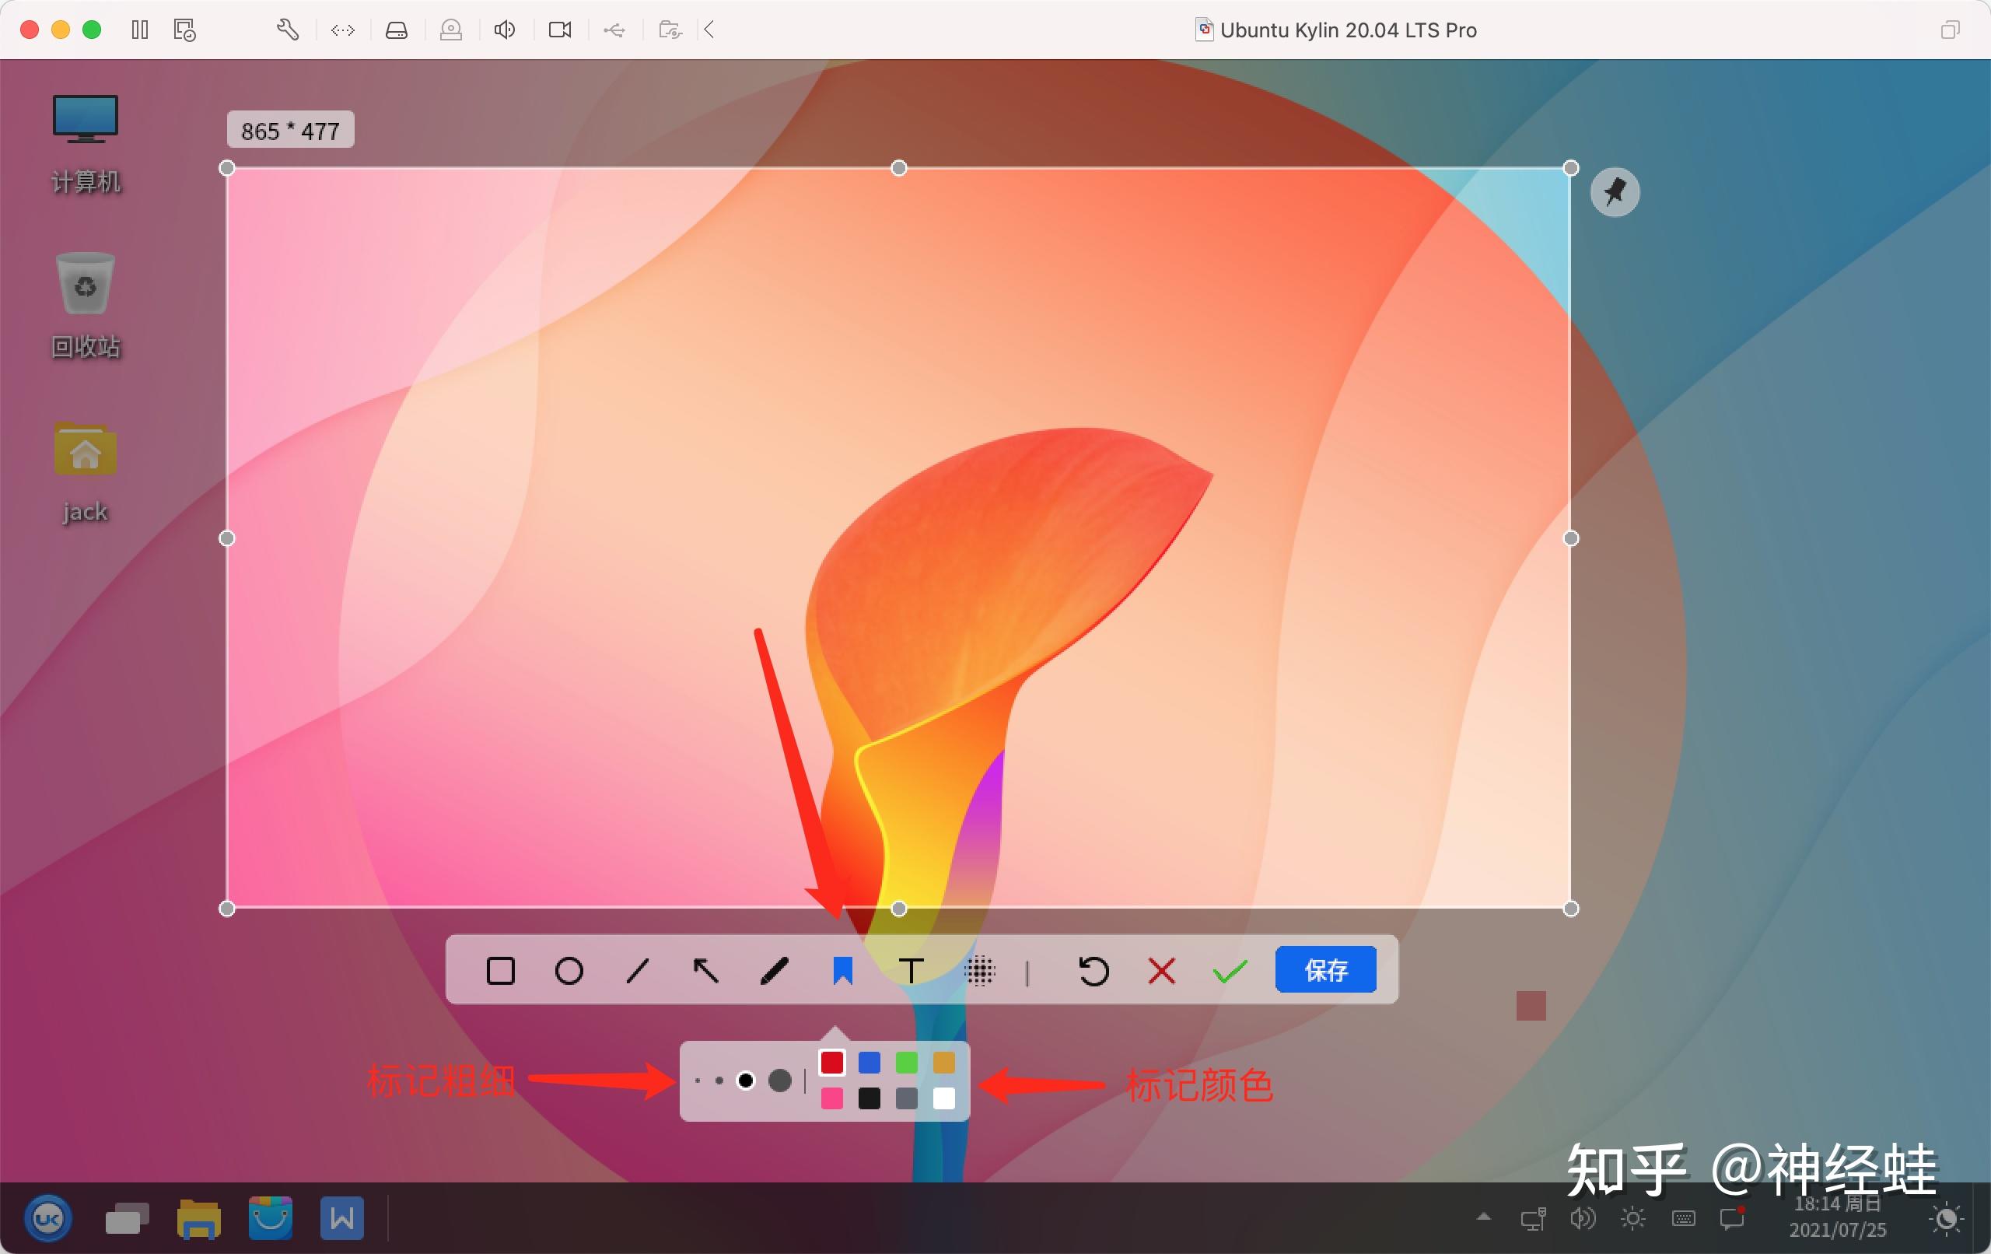Select the largest marker thickness dot

pyautogui.click(x=780, y=1081)
